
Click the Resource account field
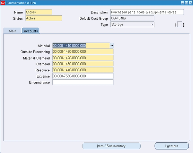[x=83, y=70]
